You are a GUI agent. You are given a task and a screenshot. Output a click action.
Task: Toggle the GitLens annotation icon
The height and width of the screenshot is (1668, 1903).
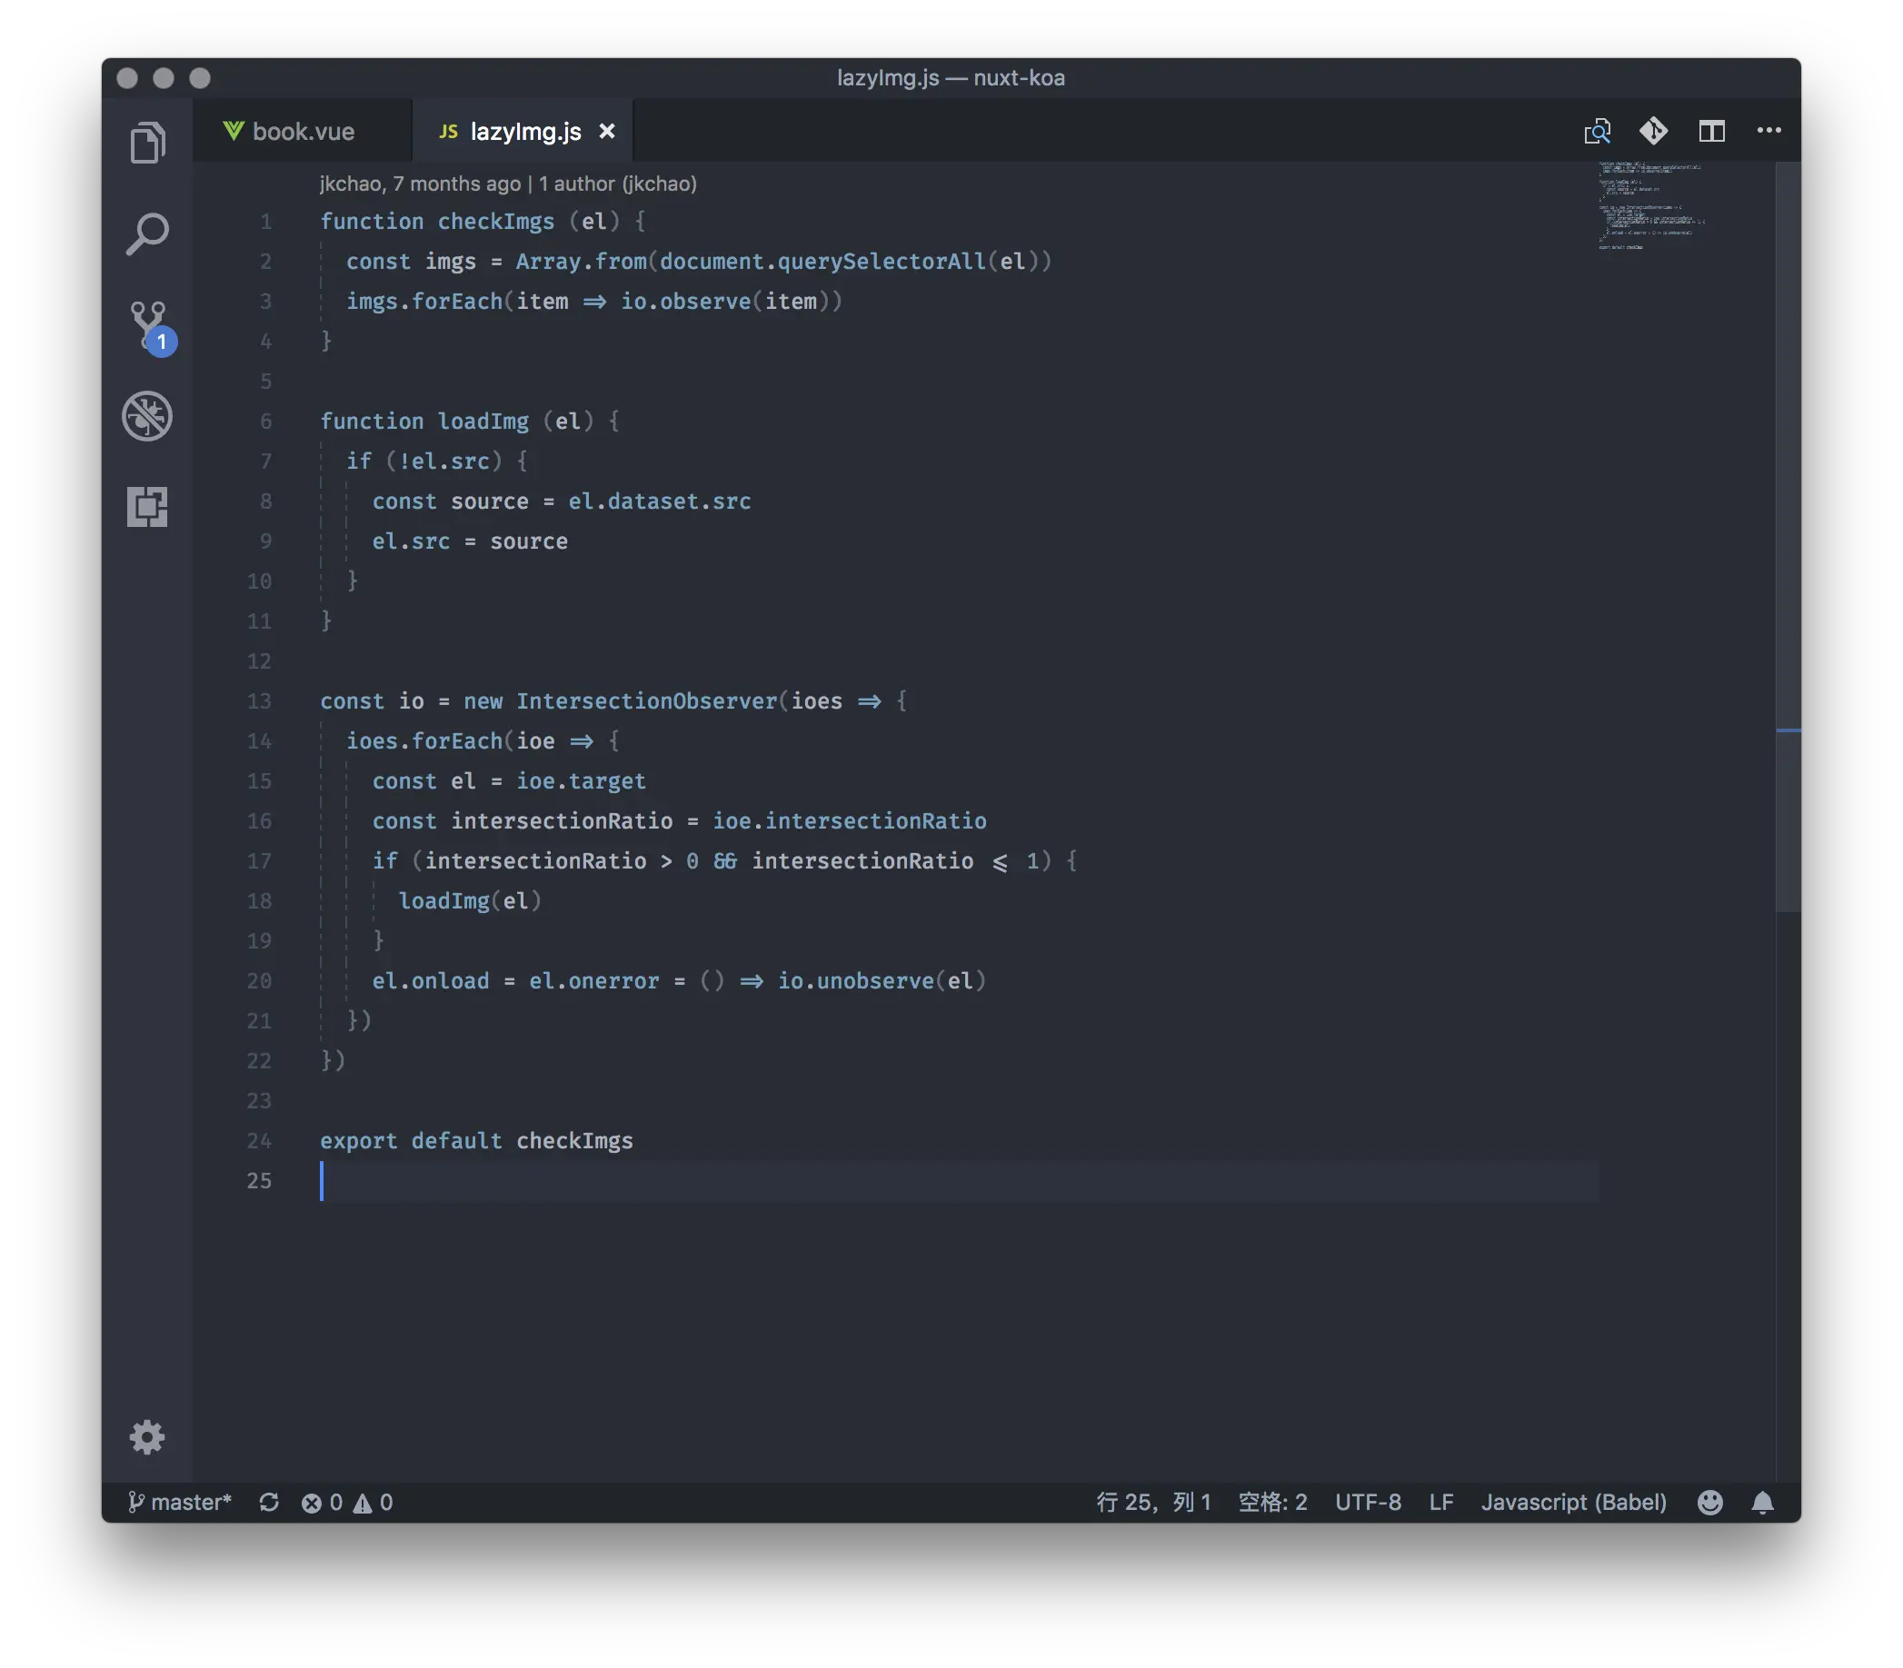1653,130
